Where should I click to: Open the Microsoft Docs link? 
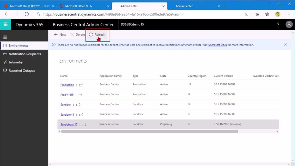pos(218,45)
